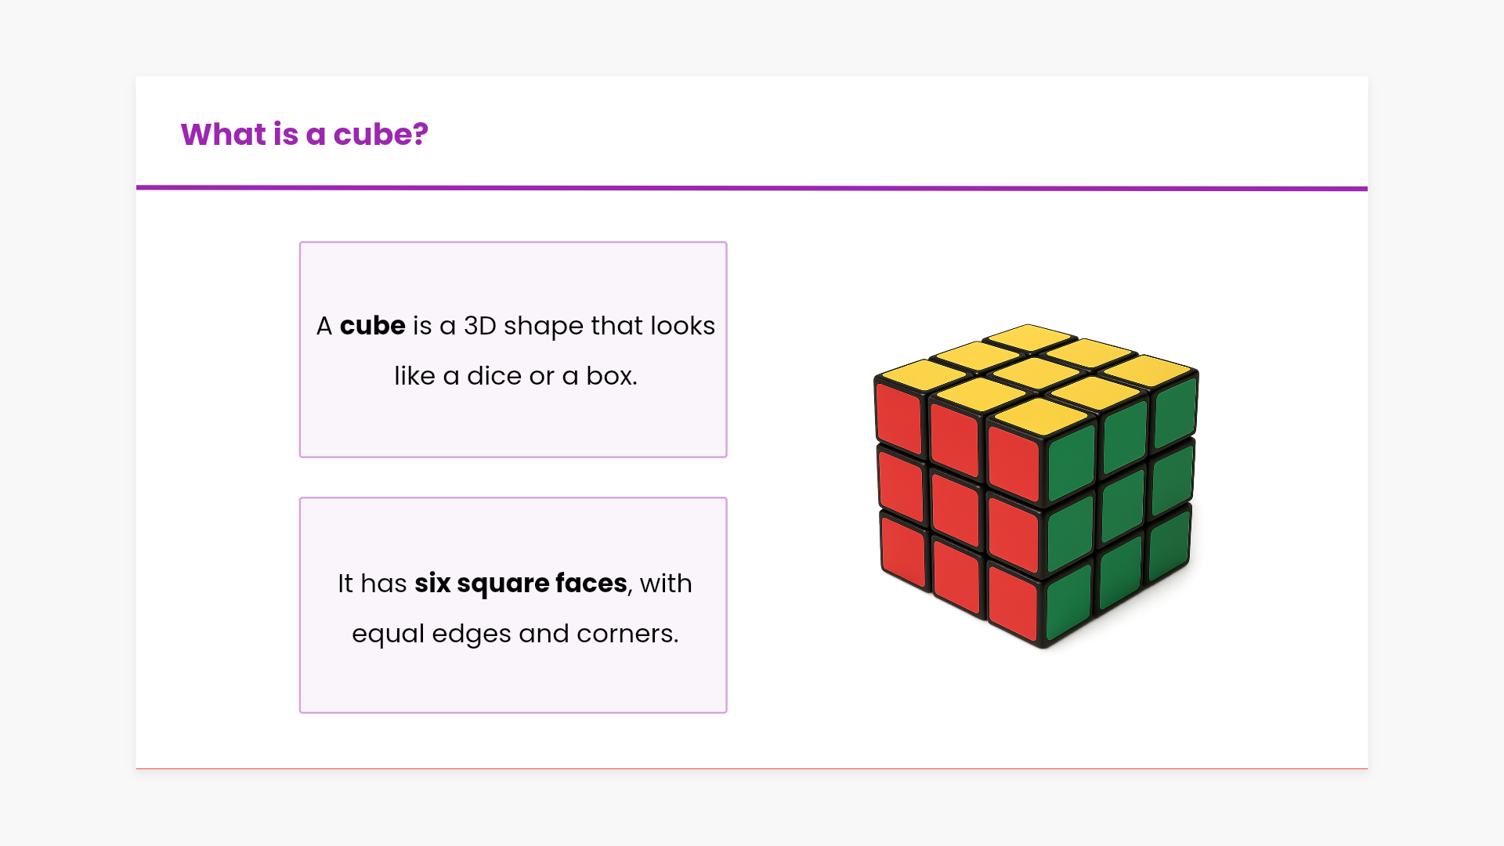Click the word "box" ending the first text

609,376
